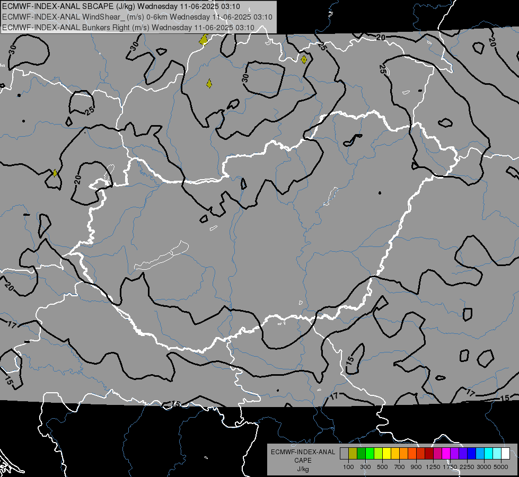Select the bright magenta CAPE legend swatch

click(446, 454)
